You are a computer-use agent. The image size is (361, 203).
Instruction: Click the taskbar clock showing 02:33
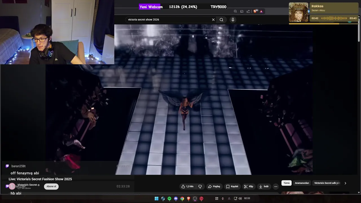[247, 198]
